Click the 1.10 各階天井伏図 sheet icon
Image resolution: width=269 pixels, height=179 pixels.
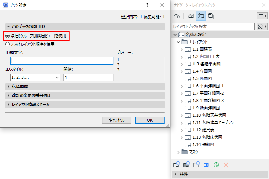click(x=188, y=116)
